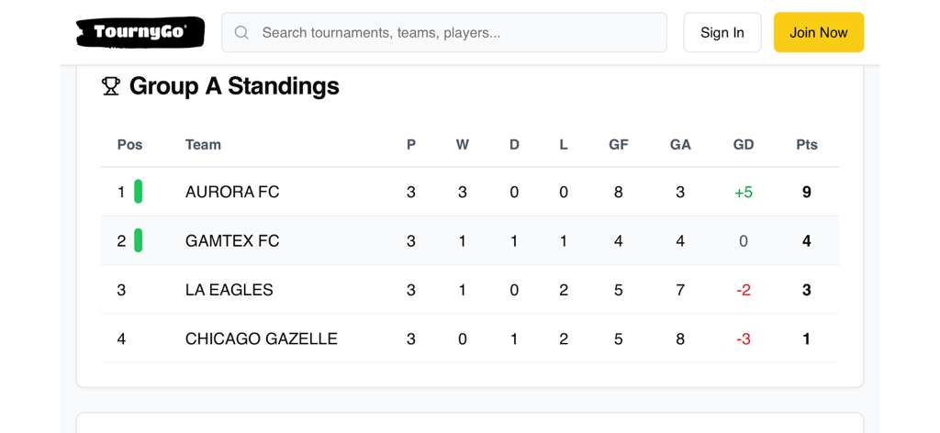Image resolution: width=940 pixels, height=433 pixels.
Task: Click Chicago Gazelle's -3 goal difference
Action: click(744, 339)
